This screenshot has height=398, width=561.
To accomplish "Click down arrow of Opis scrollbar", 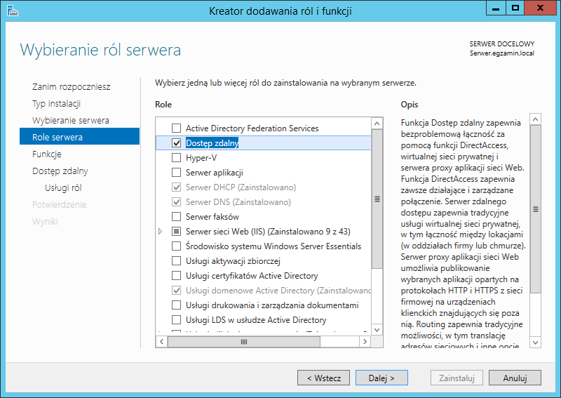I will tap(536, 342).
